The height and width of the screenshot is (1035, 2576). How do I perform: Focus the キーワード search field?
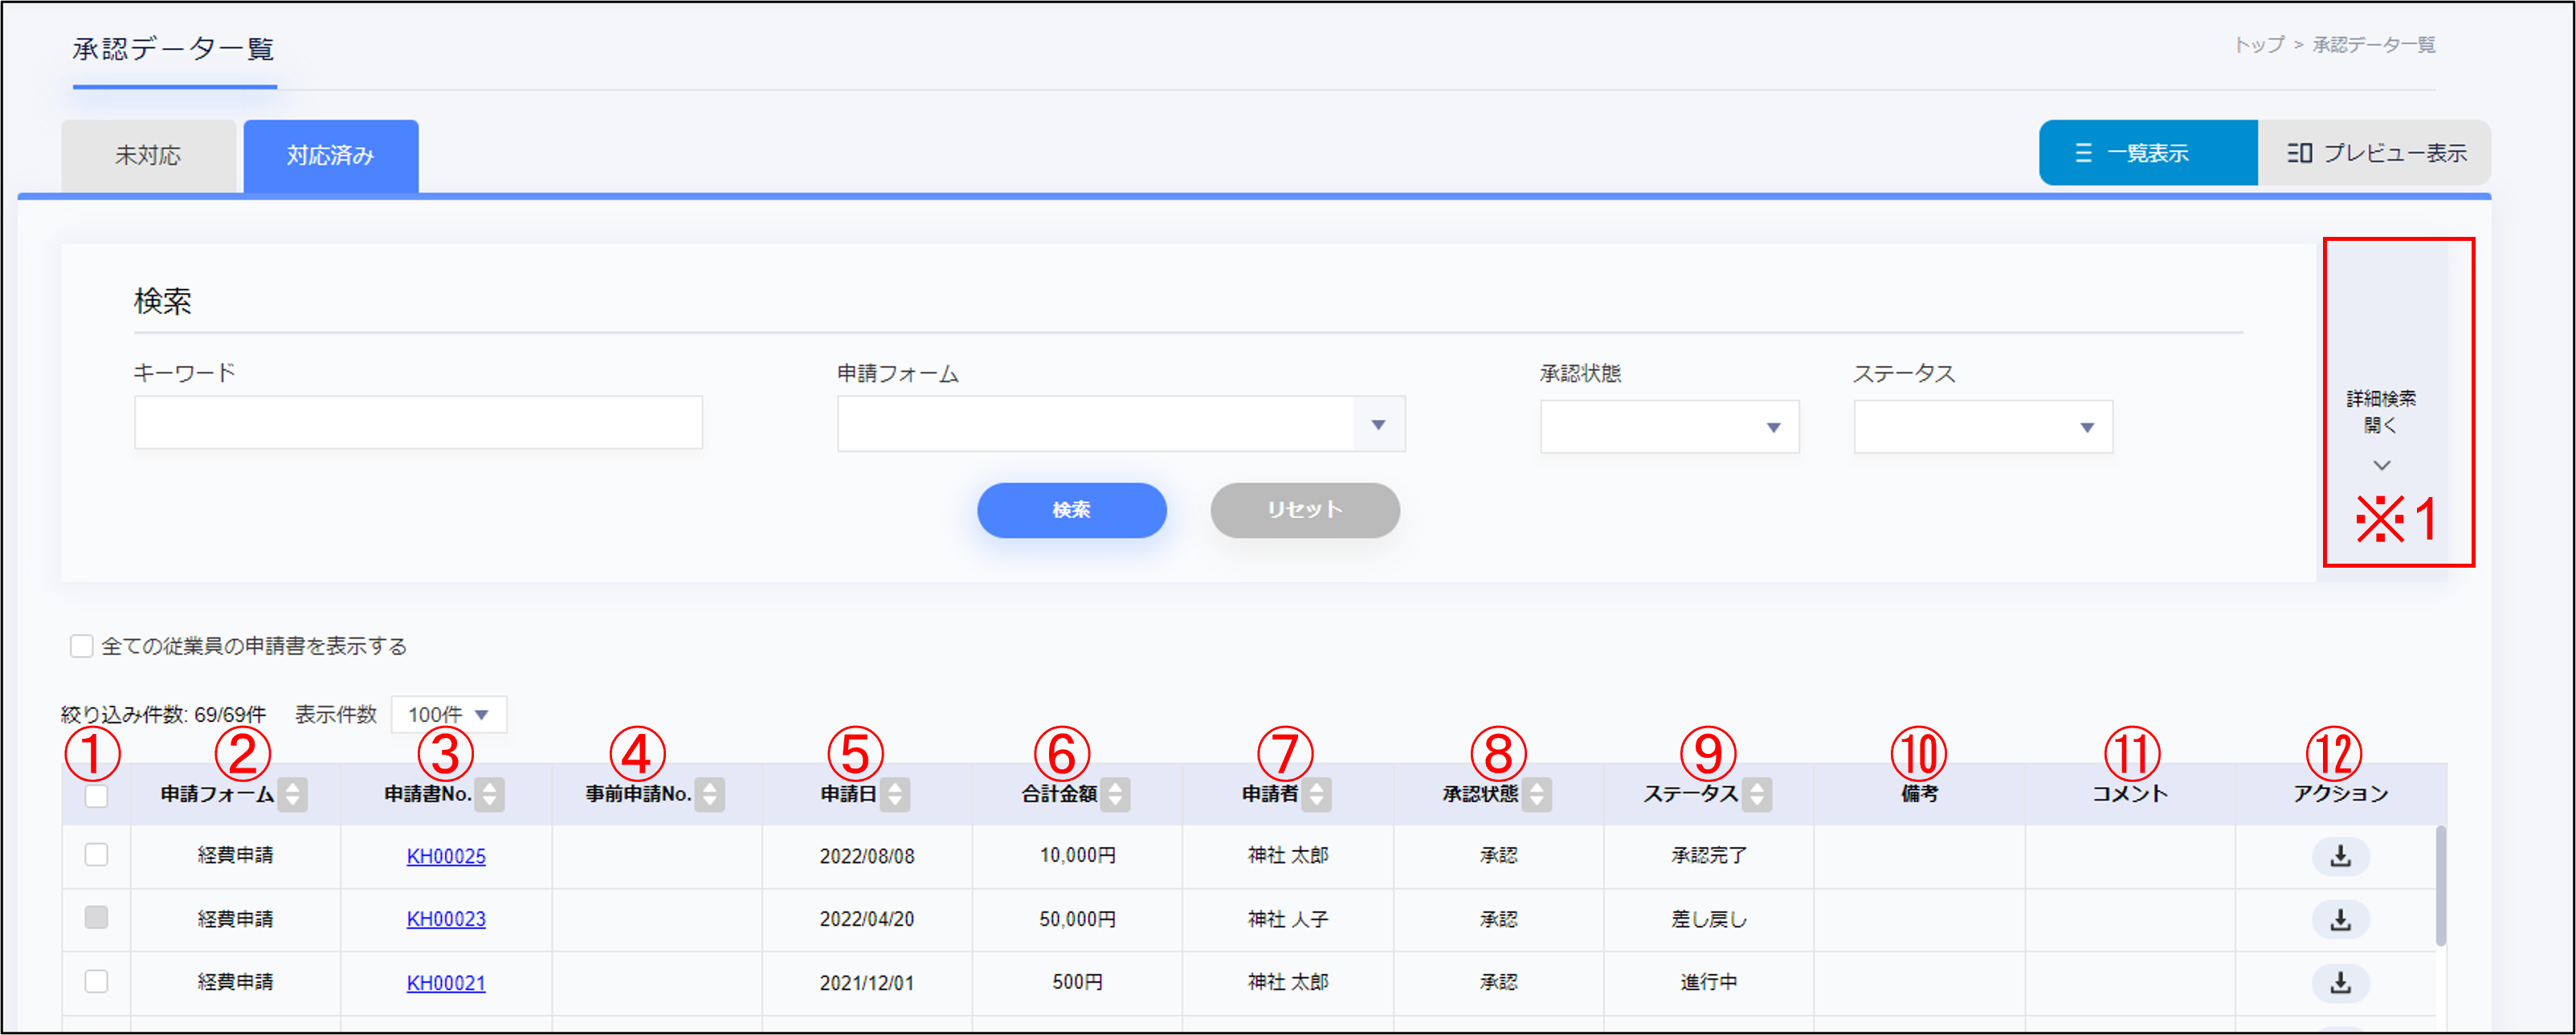pos(418,422)
